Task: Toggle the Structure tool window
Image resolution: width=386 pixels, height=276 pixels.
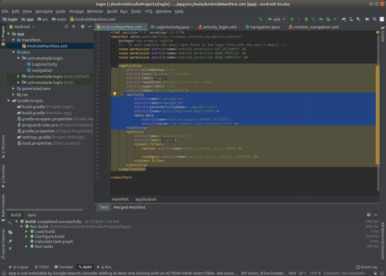Action: 3,146
